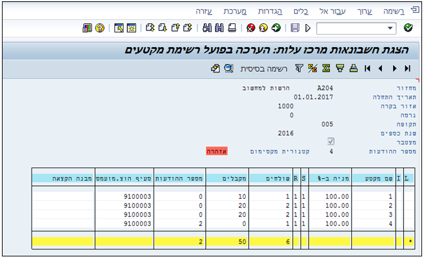Select start date 01.01.2017
424x259 pixels.
click(314, 97)
